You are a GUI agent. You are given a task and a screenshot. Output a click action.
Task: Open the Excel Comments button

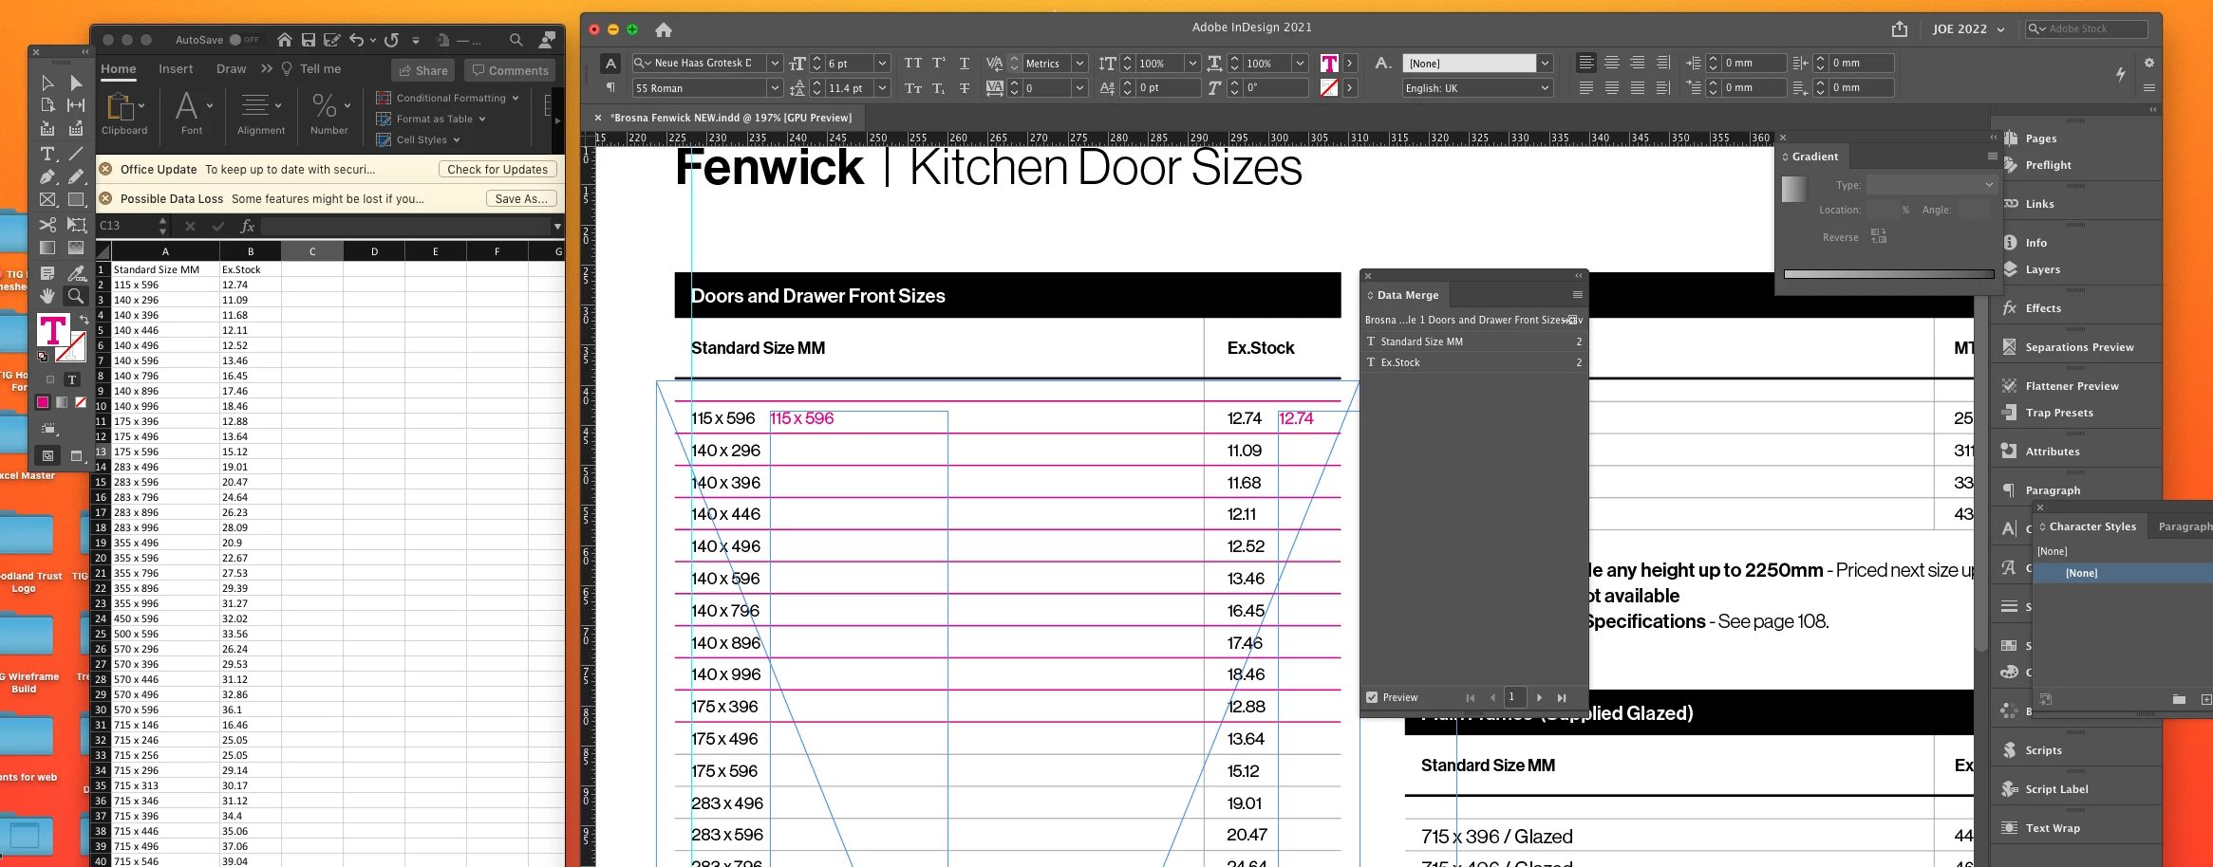(x=511, y=70)
